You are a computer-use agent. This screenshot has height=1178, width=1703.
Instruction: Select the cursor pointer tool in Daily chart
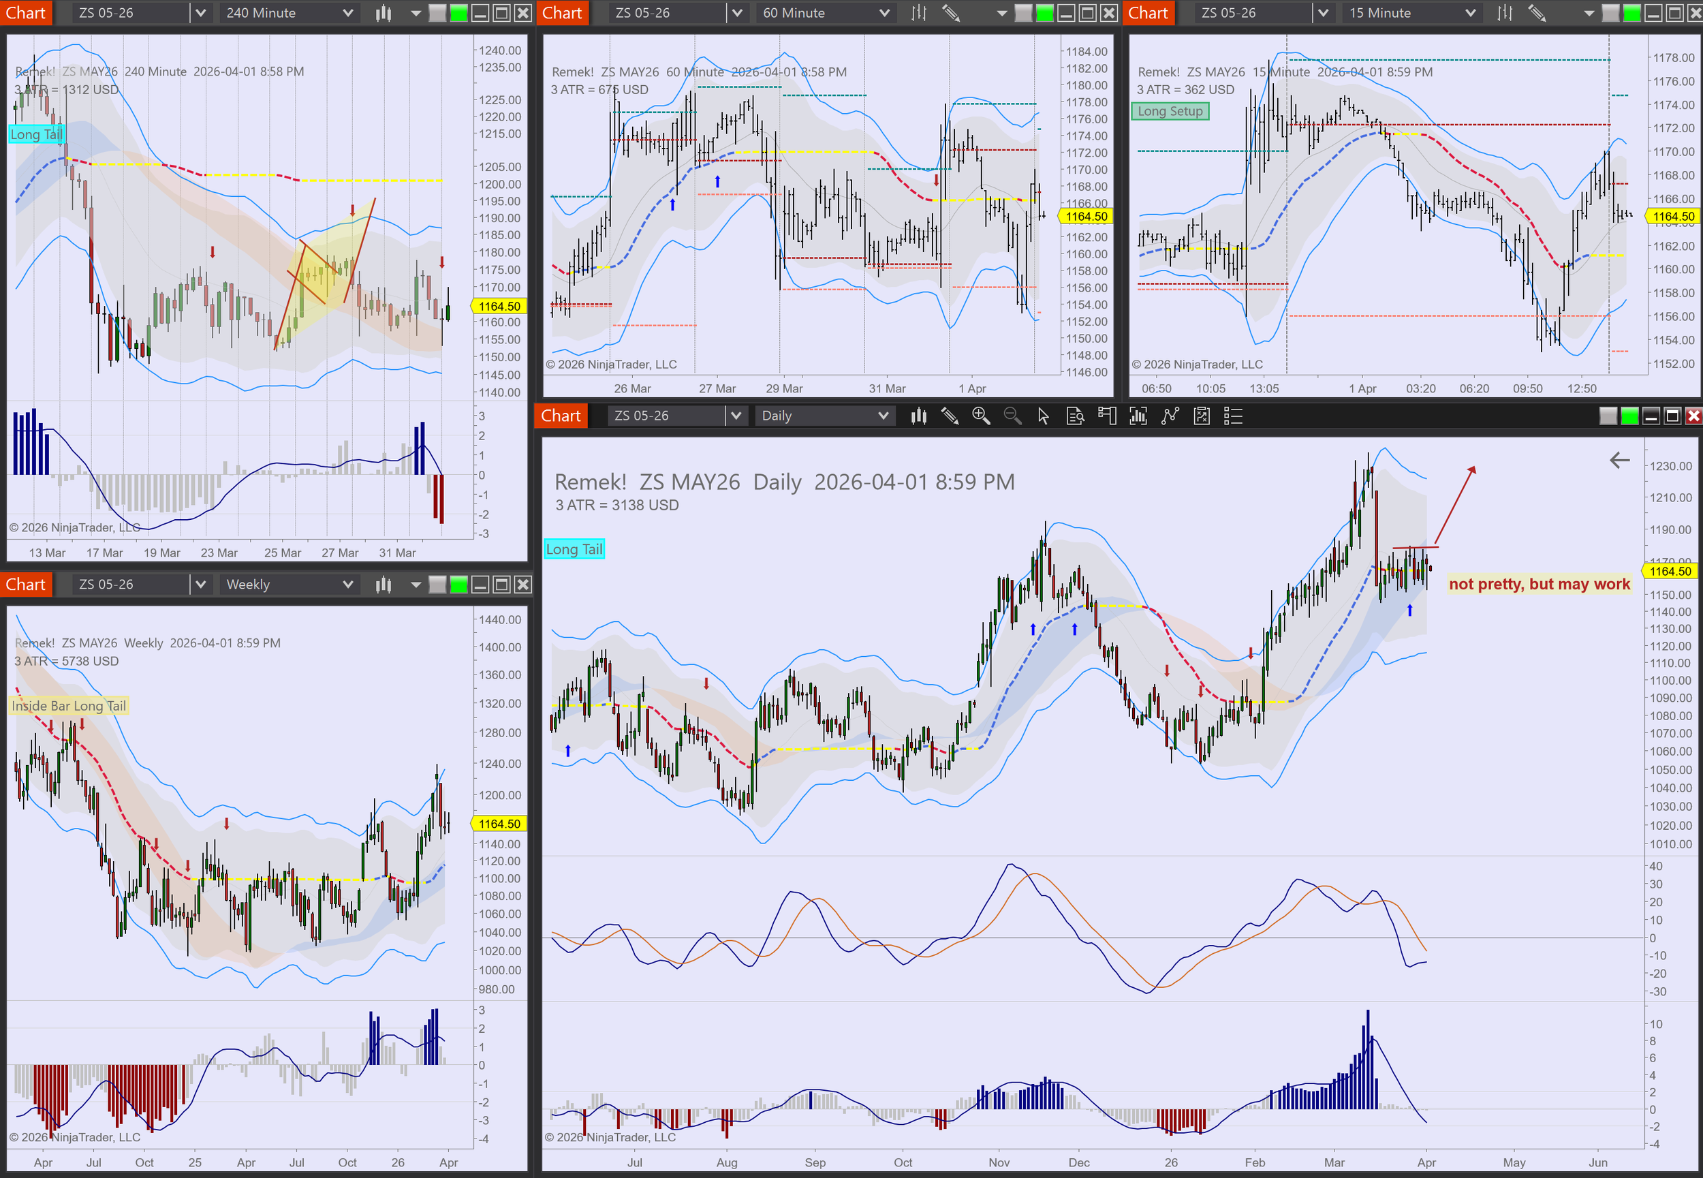(x=1044, y=416)
